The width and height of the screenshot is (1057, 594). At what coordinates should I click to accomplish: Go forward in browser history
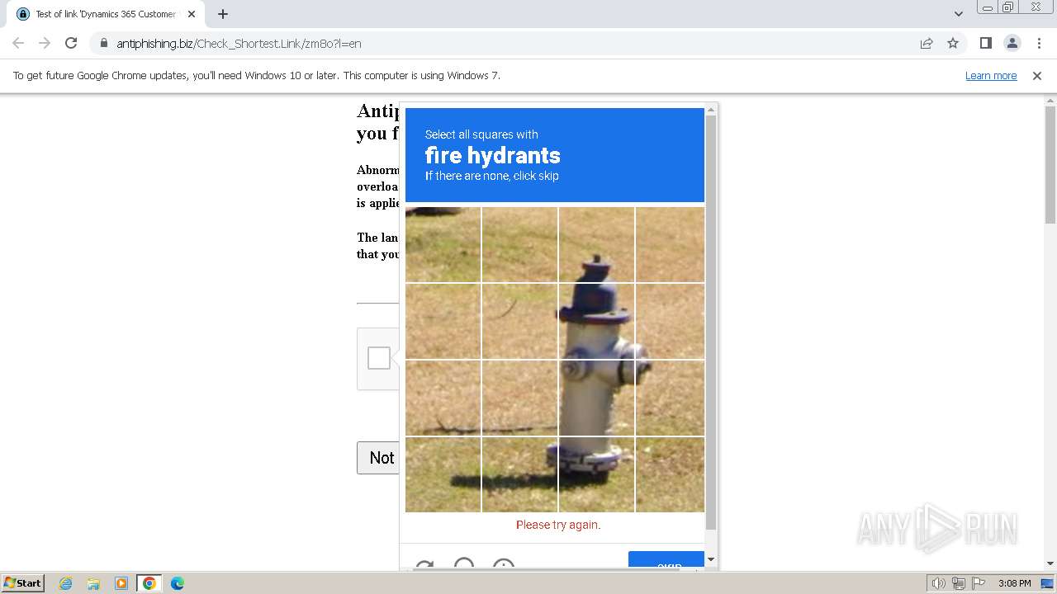pos(45,43)
